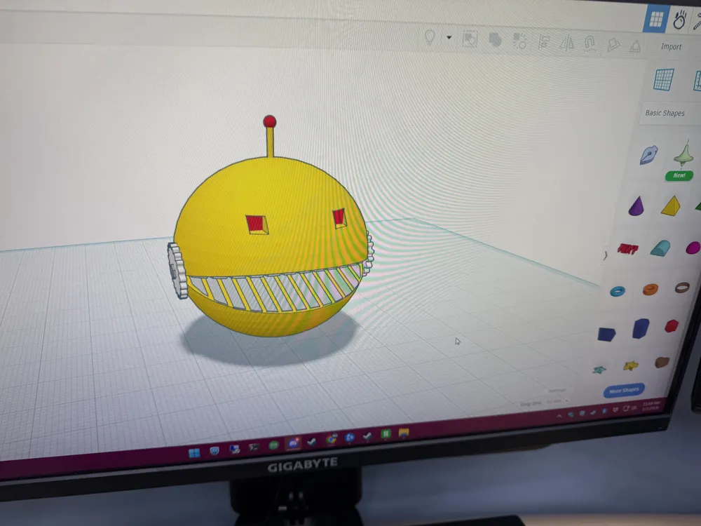Click the scatter shapes toolbar icon
This screenshot has width=701, height=526.
point(519,41)
